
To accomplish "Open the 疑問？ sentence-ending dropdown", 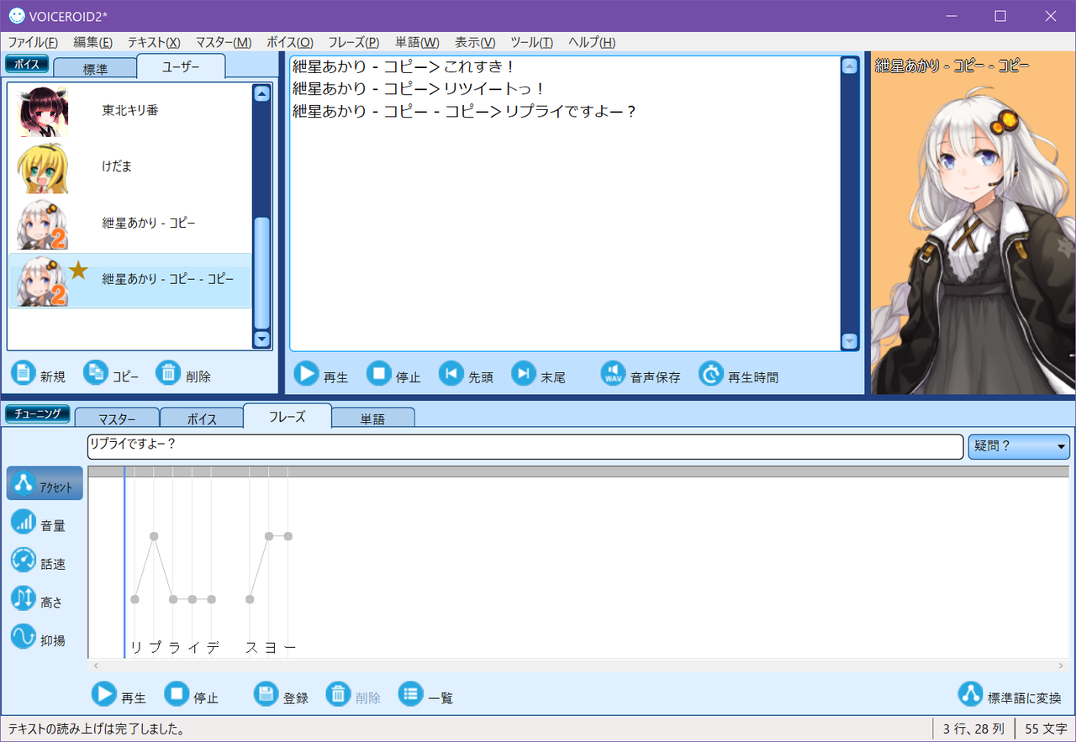I will point(1019,447).
